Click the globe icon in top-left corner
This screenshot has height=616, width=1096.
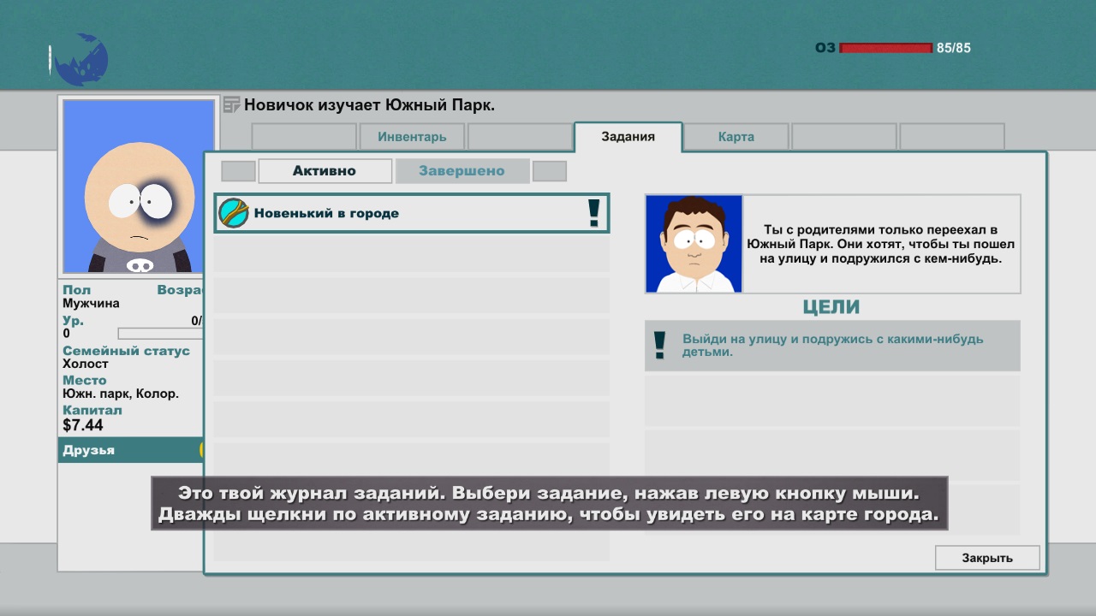80,60
